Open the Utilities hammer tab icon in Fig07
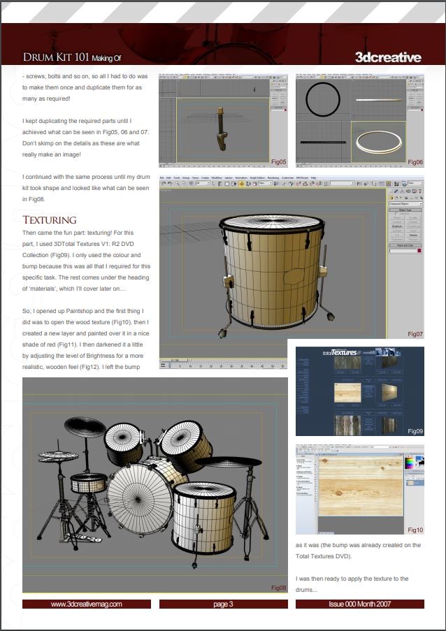446x631 pixels. (x=420, y=191)
